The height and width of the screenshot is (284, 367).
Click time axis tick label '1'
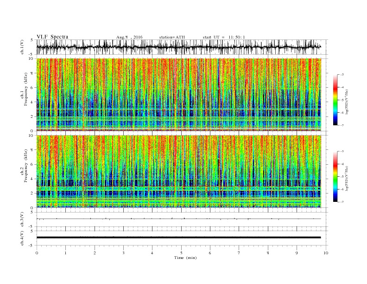point(65,253)
